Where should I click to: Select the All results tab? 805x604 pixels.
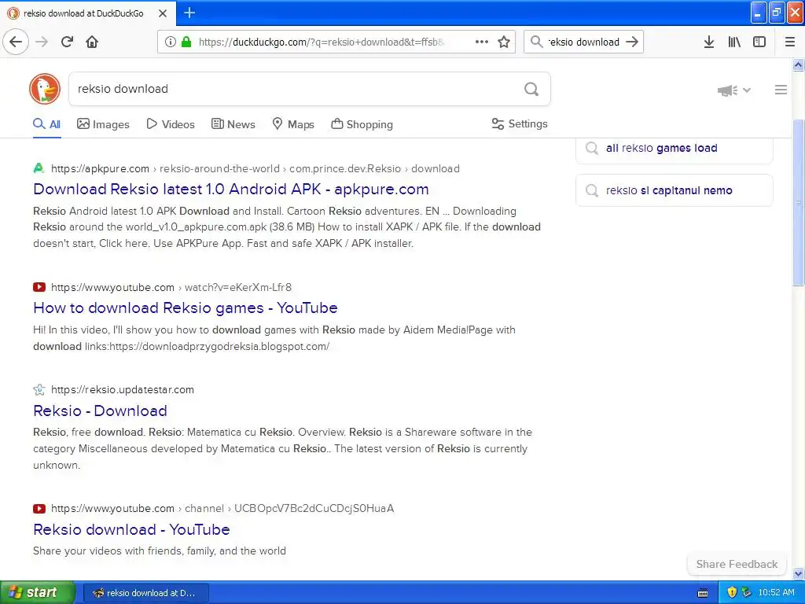[x=46, y=124]
